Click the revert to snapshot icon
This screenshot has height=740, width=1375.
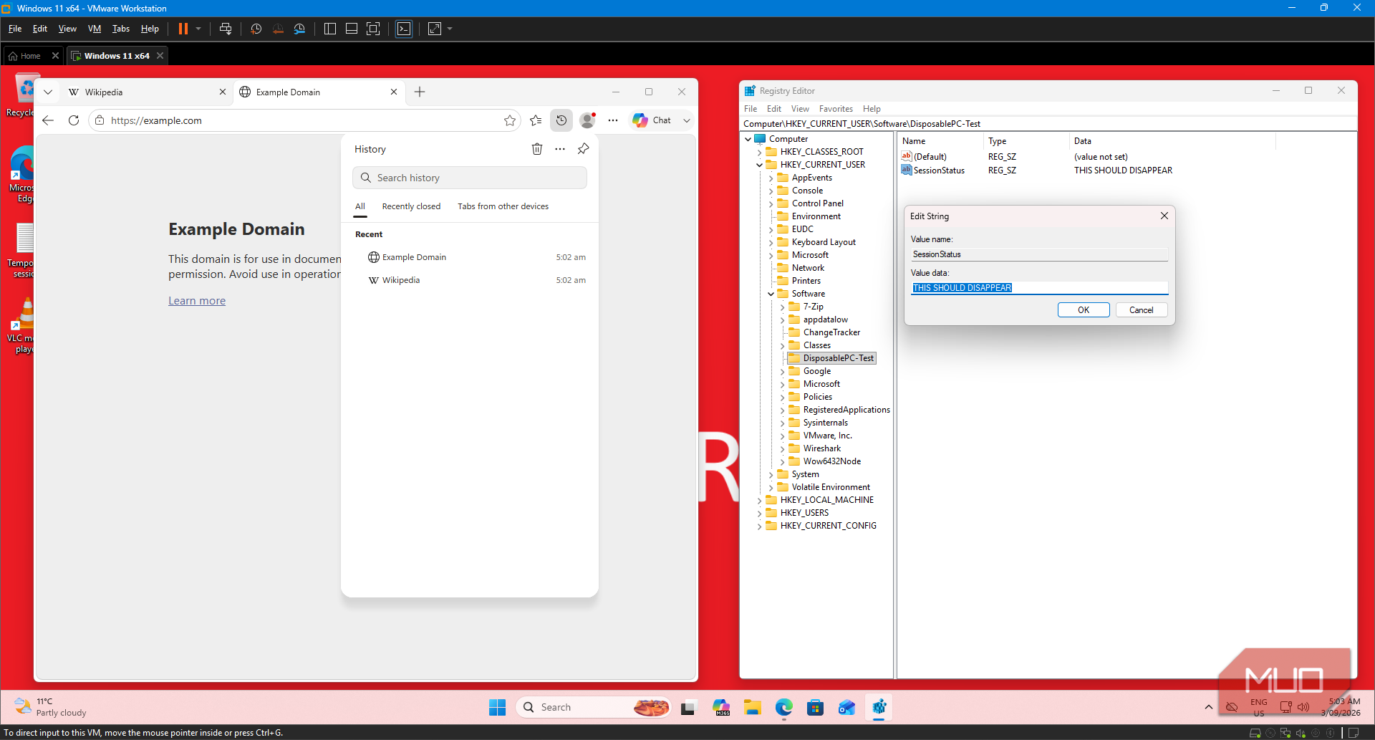click(278, 29)
